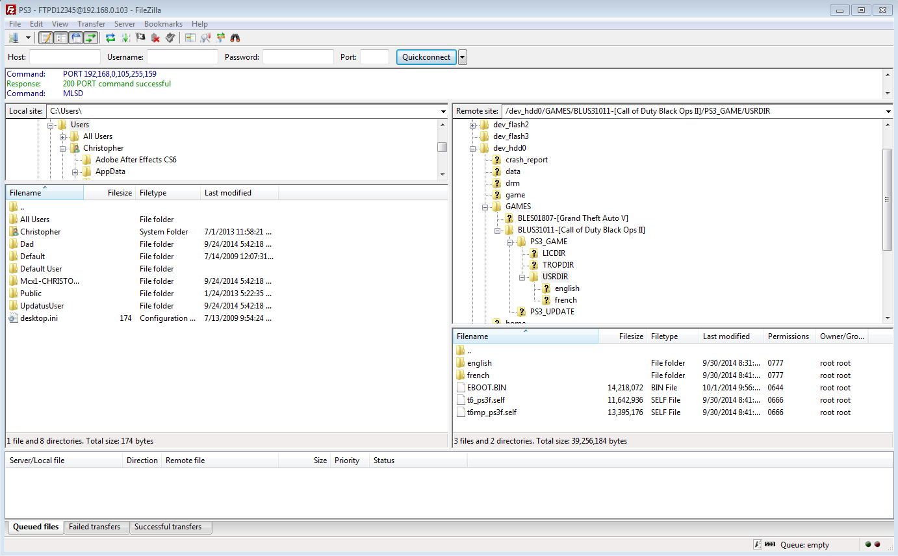Click the crash_report question-mark folder icon
Image resolution: width=898 pixels, height=556 pixels.
(x=497, y=160)
